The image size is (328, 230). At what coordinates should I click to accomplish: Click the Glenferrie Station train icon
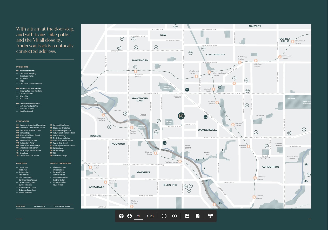(x=135, y=71)
